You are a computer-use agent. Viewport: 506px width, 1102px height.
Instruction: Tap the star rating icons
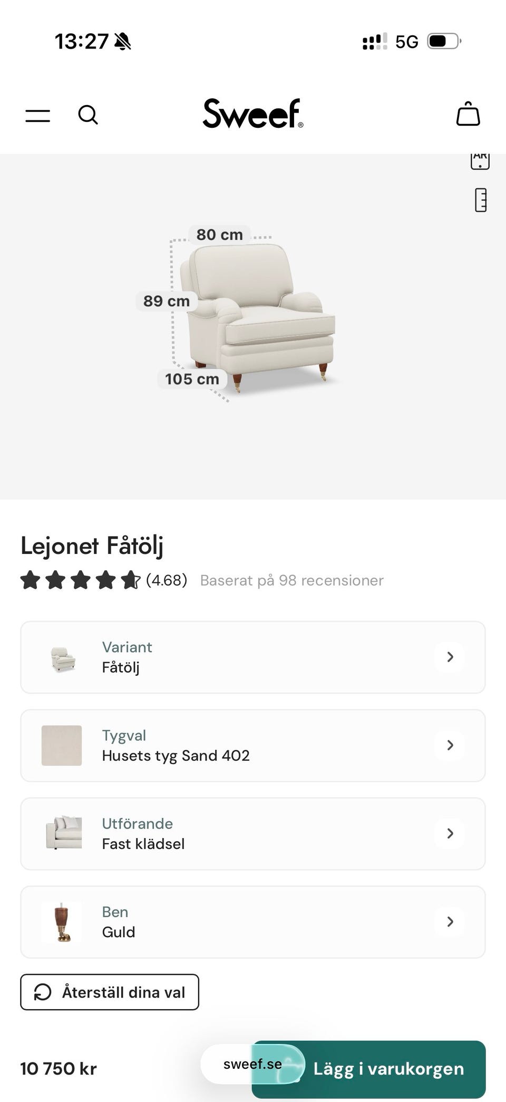(x=80, y=580)
